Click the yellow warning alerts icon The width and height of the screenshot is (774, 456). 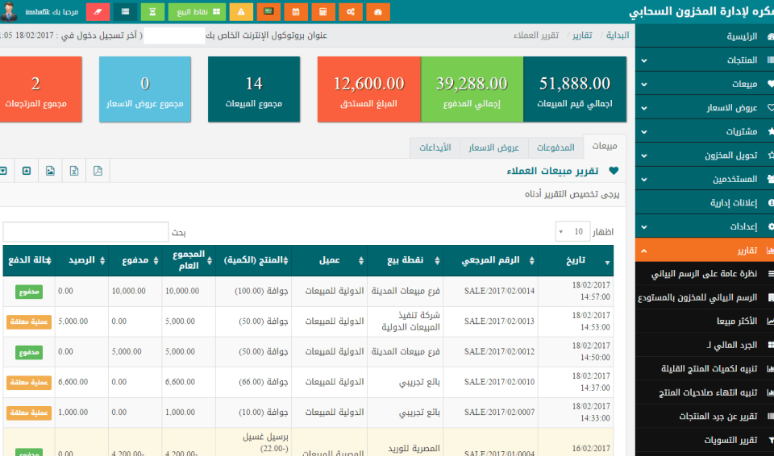(x=241, y=12)
